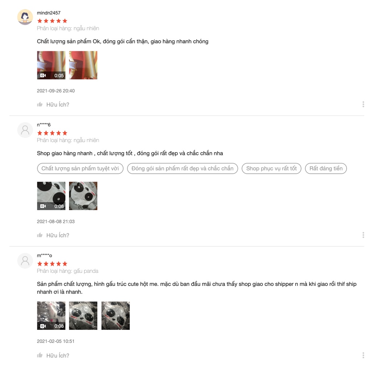Play the 0:05 video in mindn2457's review

click(x=51, y=65)
